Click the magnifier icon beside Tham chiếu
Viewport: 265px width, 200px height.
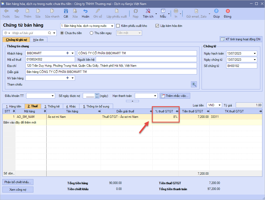pos(194,84)
